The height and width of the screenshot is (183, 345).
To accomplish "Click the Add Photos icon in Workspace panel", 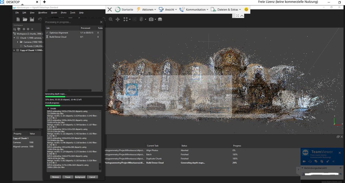I will pyautogui.click(x=19, y=29).
